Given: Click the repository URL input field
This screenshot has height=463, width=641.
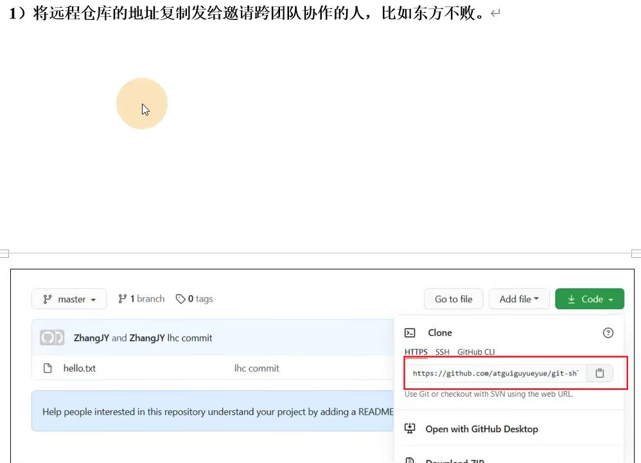Looking at the screenshot, I should (496, 374).
